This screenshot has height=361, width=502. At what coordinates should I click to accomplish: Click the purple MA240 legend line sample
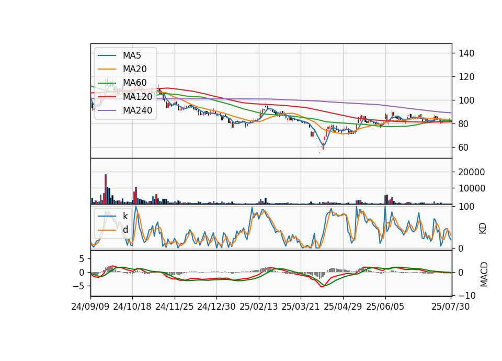(x=107, y=110)
